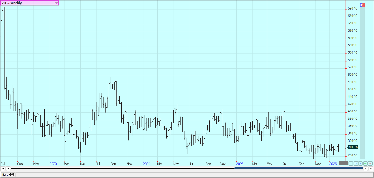Click the red bracket icon at bottom right

click(370, 163)
